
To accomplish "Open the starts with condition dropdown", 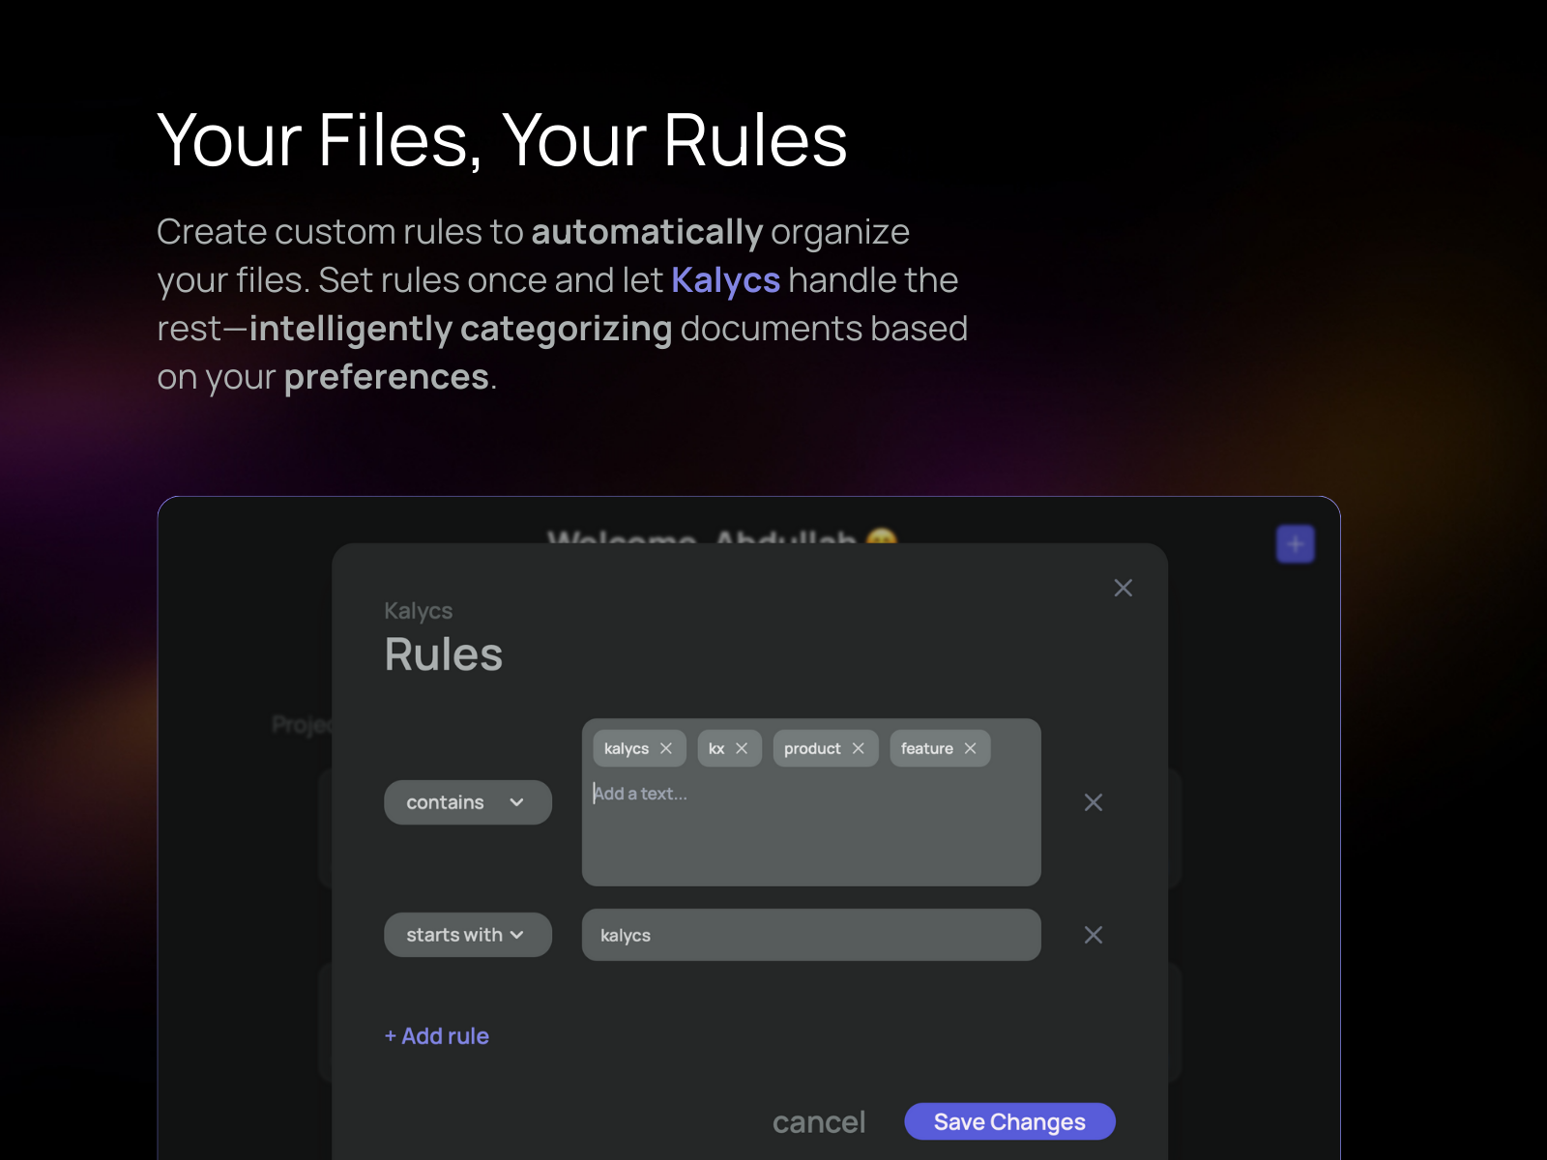I will pos(468,935).
